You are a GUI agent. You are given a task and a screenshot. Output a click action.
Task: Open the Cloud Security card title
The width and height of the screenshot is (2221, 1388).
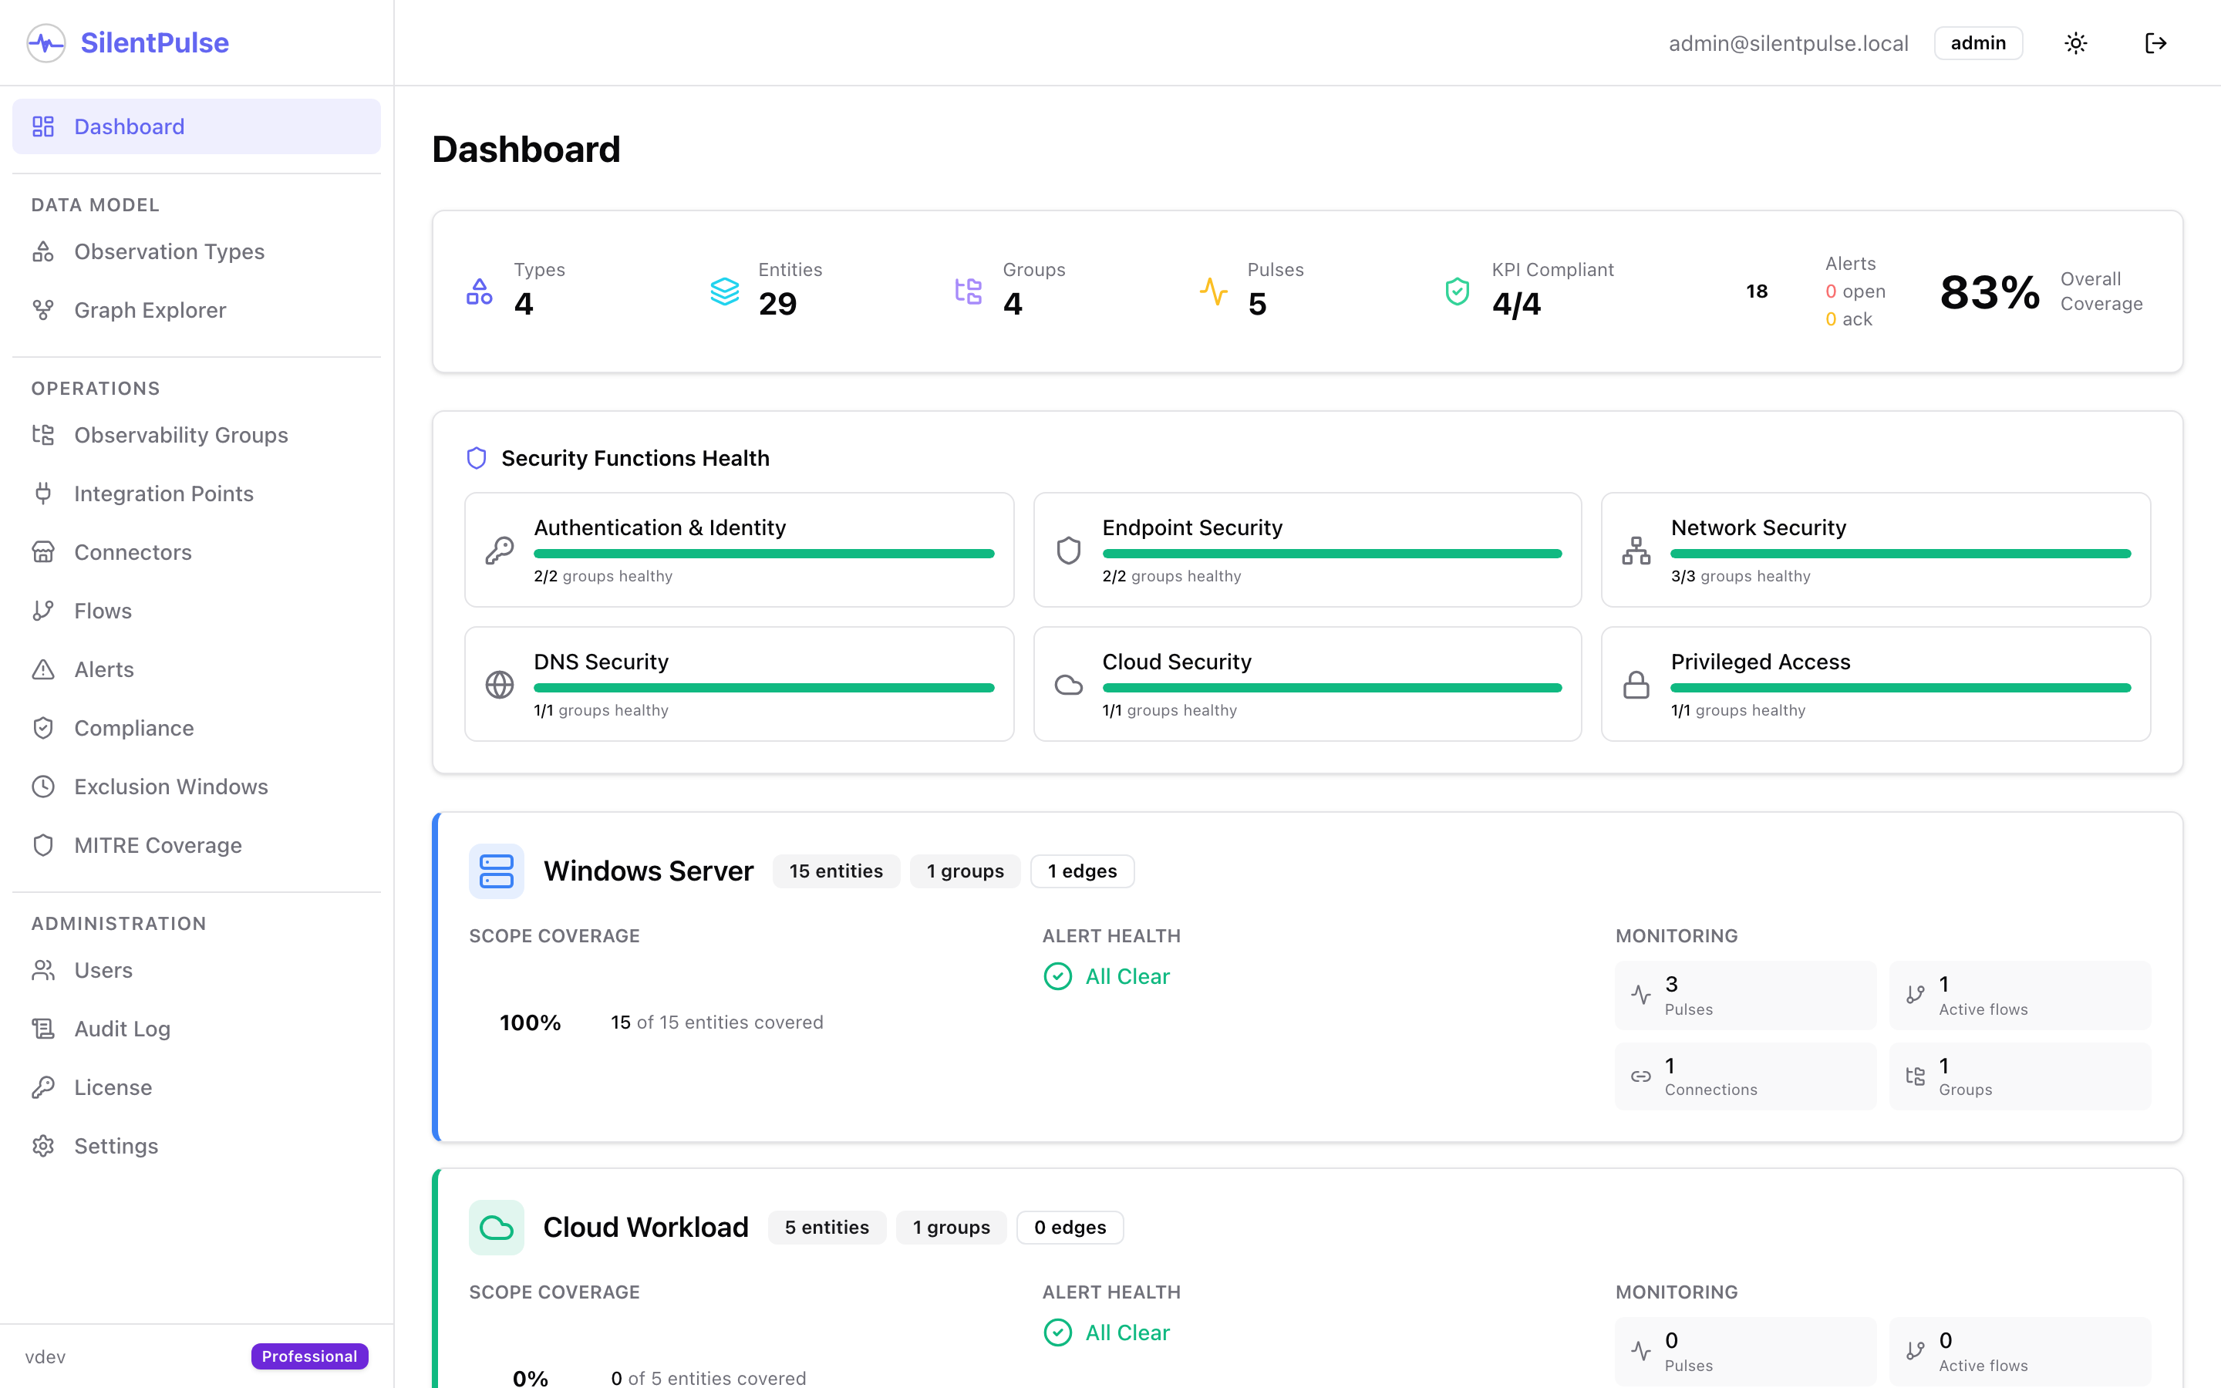pos(1177,662)
